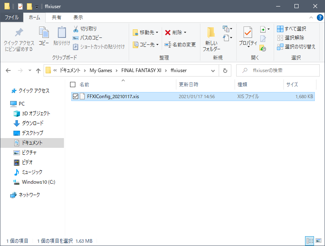Expand address bar history dropdown
This screenshot has width=325, height=246.
[x=213, y=70]
